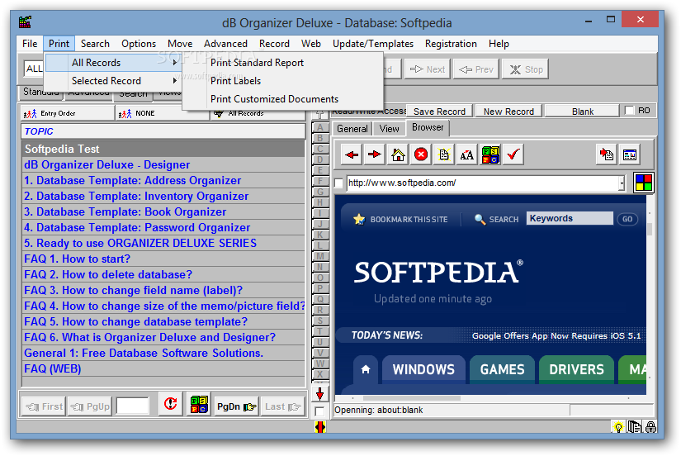Click the Next button

pyautogui.click(x=428, y=69)
